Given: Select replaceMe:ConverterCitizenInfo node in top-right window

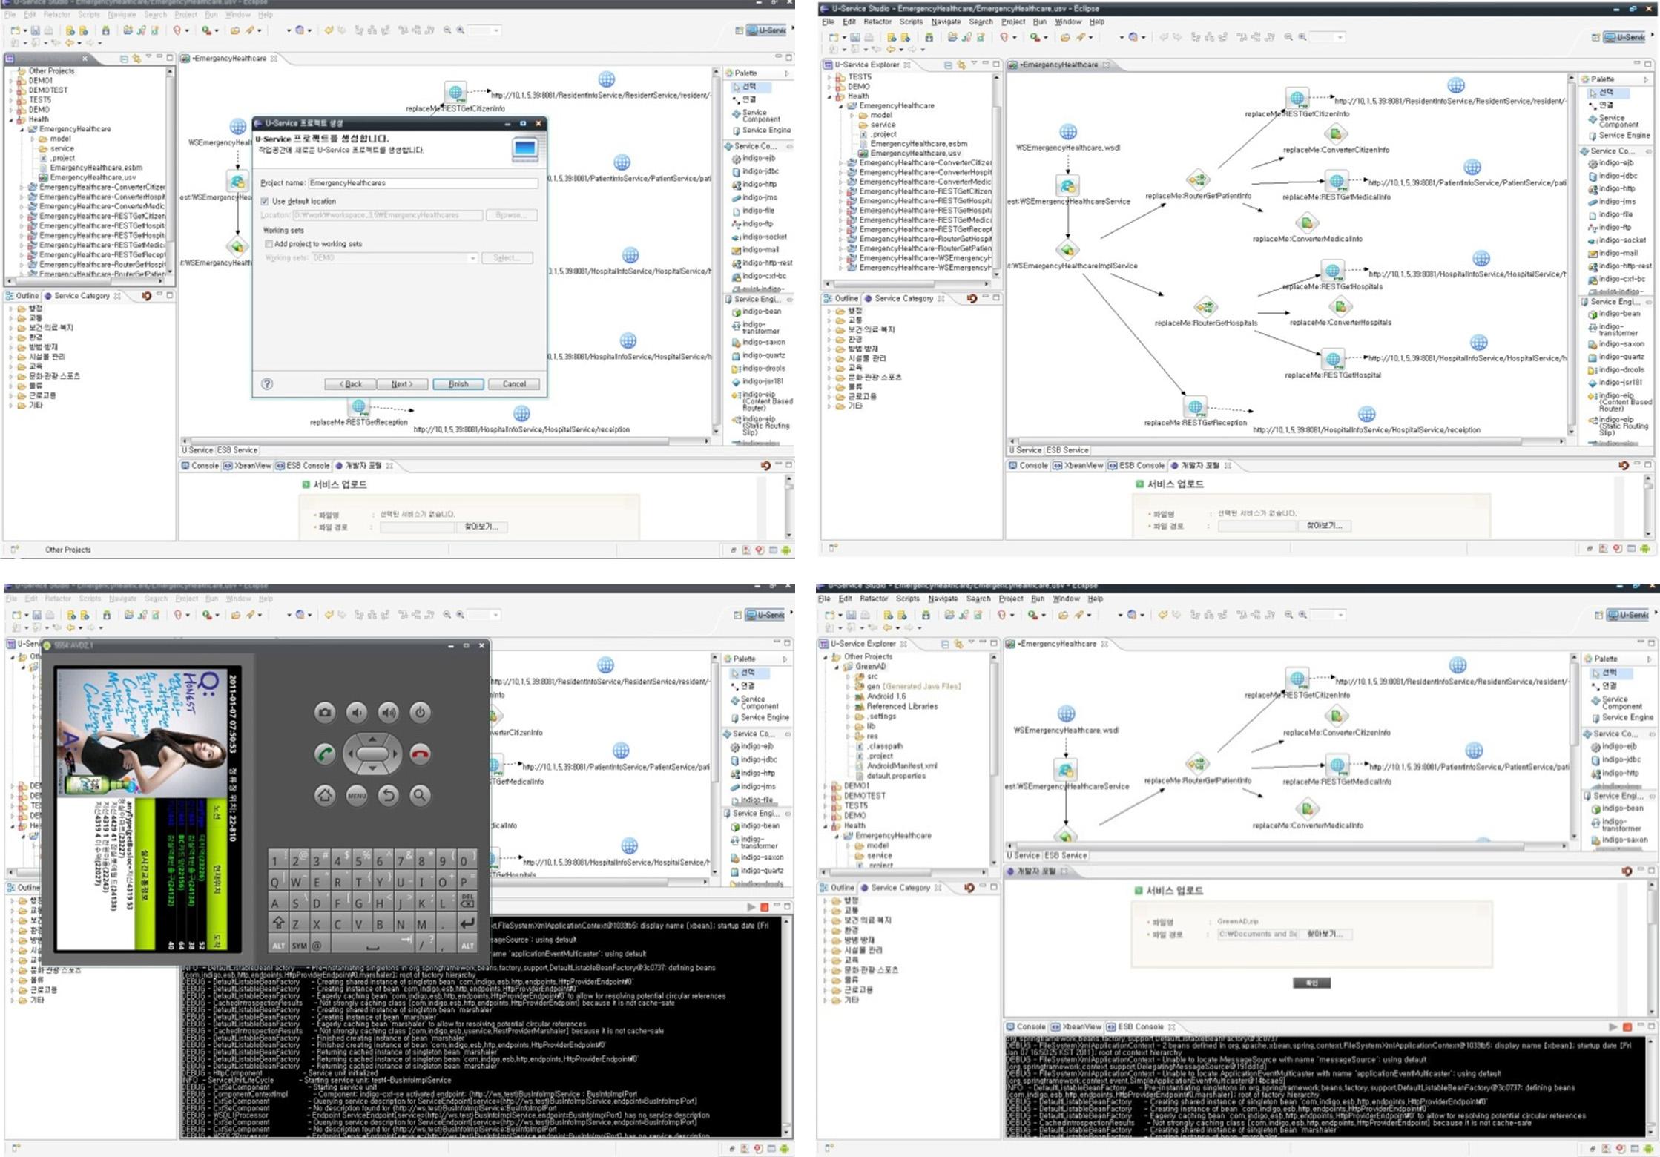Looking at the screenshot, I should [1335, 134].
